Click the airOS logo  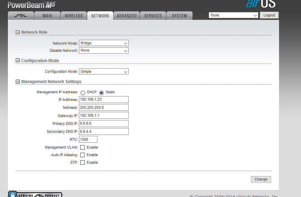click(261, 4)
